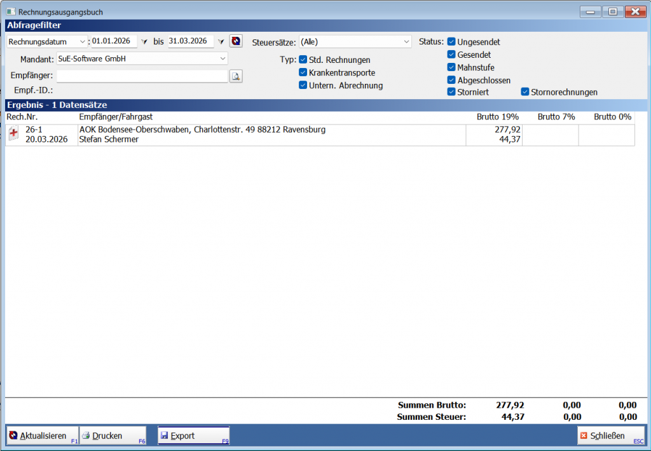Open the Mandant dropdown list
The image size is (651, 451).
coord(223,58)
